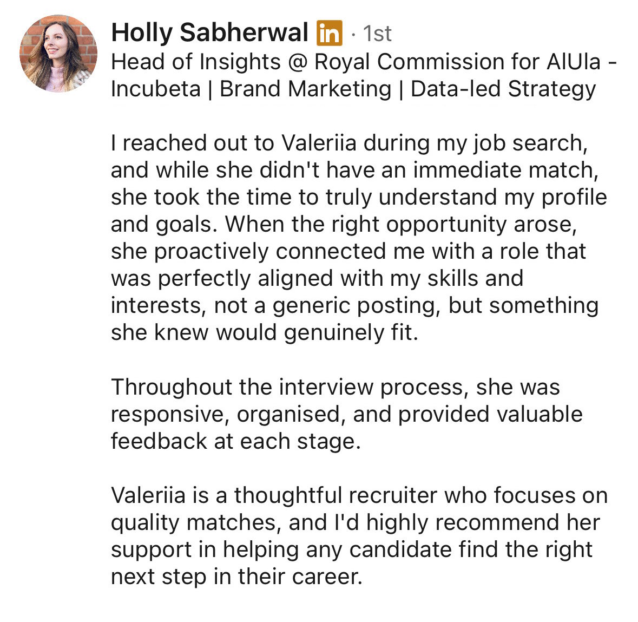Click the words "highly recommend her"
The width and height of the screenshot is (638, 622).
[x=483, y=522]
